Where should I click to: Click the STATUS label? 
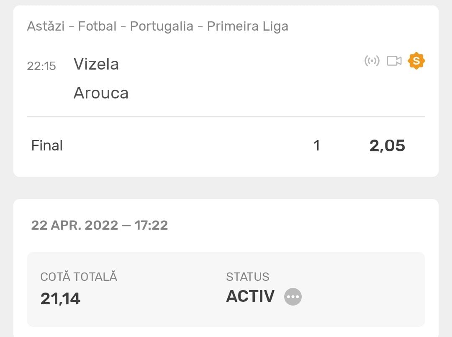pos(247,277)
